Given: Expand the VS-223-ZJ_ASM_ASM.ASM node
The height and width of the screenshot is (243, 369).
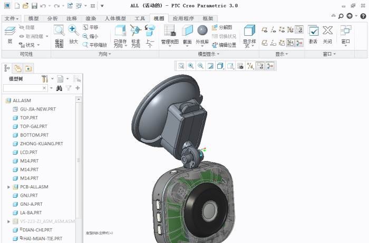Looking at the screenshot, I should point(9,221).
